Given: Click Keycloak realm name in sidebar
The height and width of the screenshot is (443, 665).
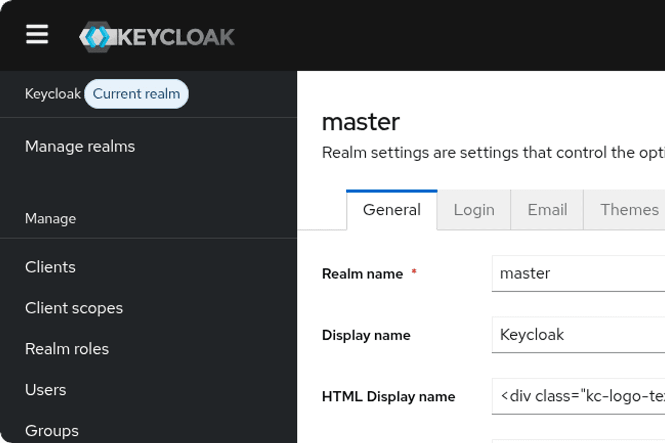Looking at the screenshot, I should (x=53, y=94).
